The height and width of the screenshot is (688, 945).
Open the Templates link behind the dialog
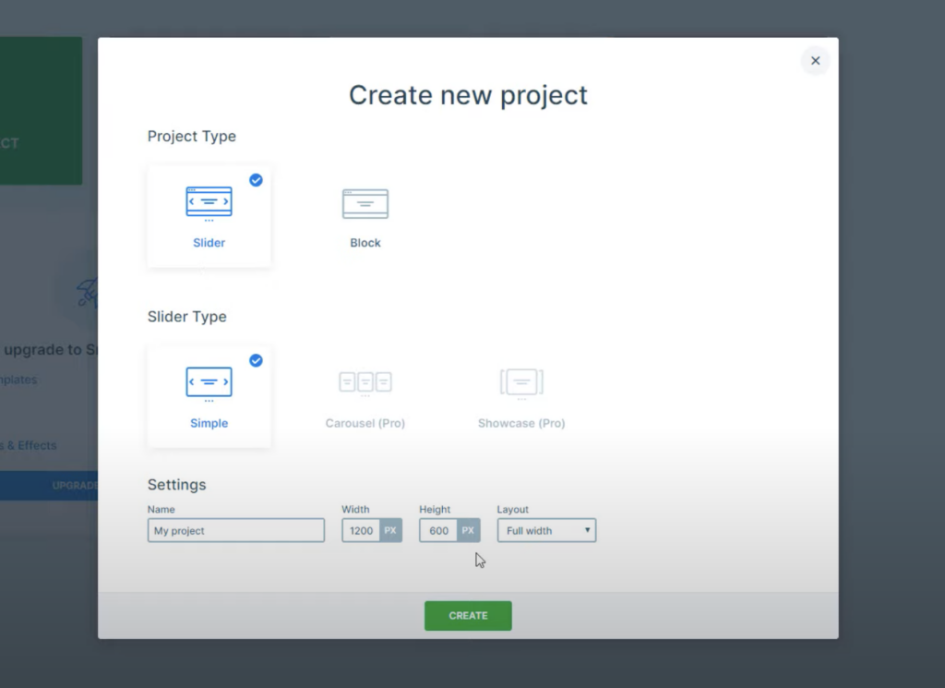18,380
